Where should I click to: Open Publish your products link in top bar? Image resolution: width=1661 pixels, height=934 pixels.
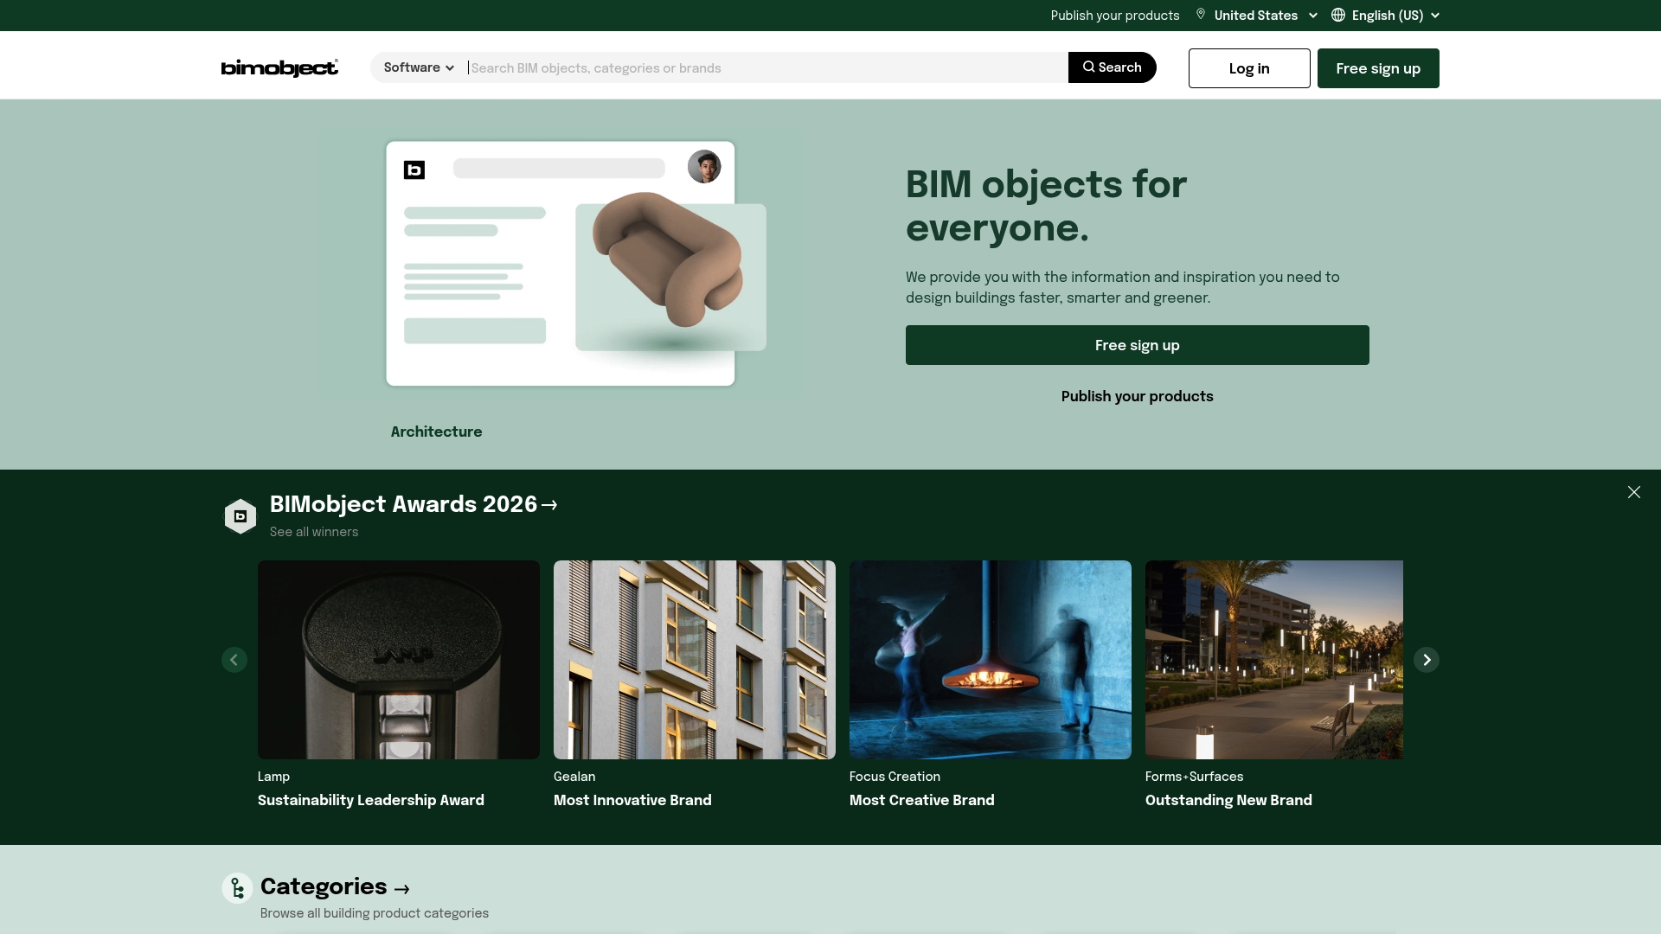click(1115, 16)
